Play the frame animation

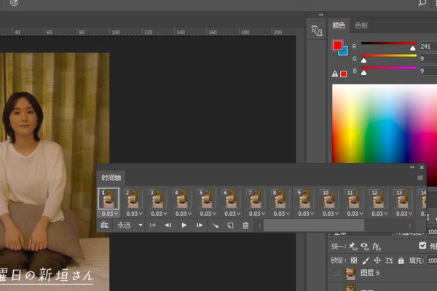pos(184,226)
